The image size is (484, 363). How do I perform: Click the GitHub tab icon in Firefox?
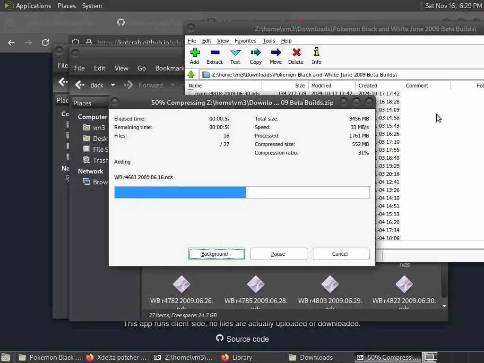[x=121, y=22]
